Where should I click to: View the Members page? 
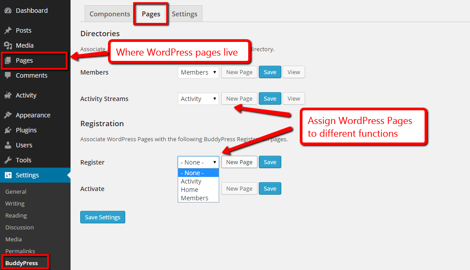pyautogui.click(x=294, y=72)
